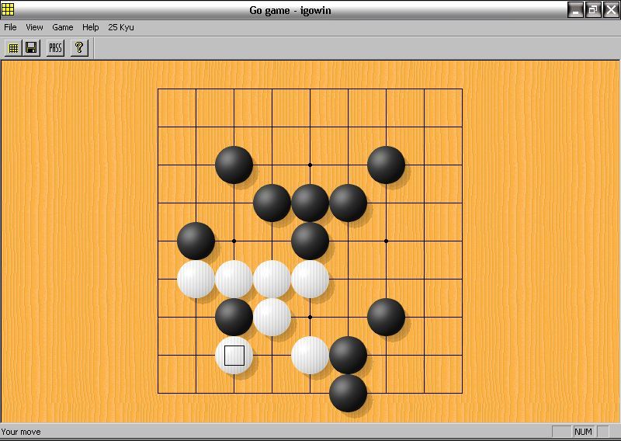Play on the empty star point right of the leftmost black stone
The height and width of the screenshot is (441, 621).
click(x=234, y=241)
